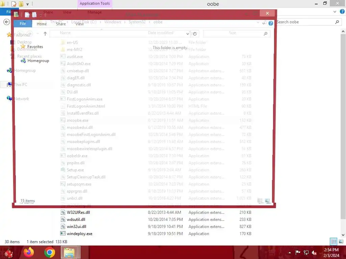Click the scroll-down arrow of the file list
Image resolution: width=346 pixels, height=259 pixels.
click(343, 235)
